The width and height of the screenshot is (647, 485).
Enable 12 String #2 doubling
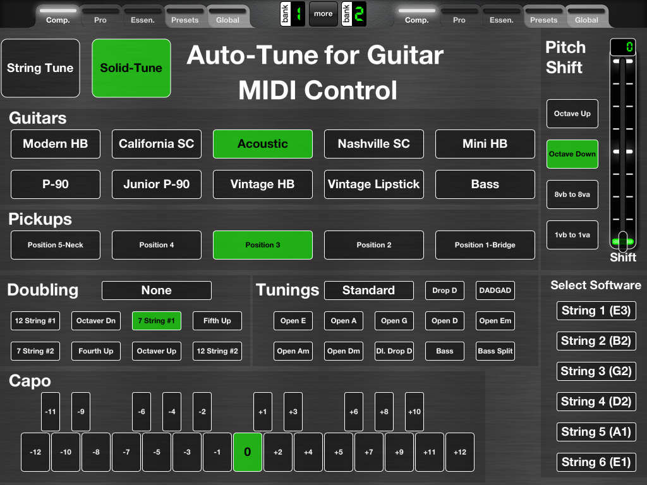point(217,351)
